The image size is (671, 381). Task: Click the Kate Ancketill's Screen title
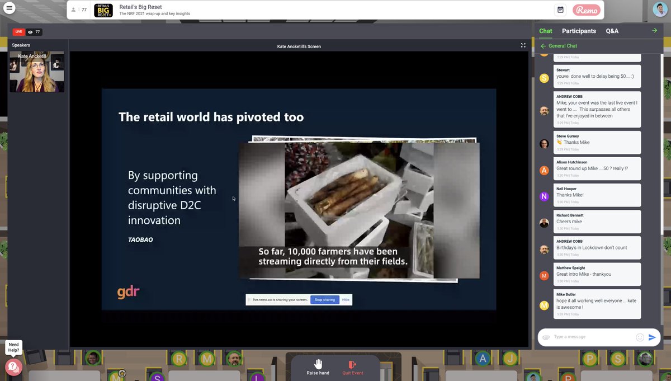click(299, 46)
